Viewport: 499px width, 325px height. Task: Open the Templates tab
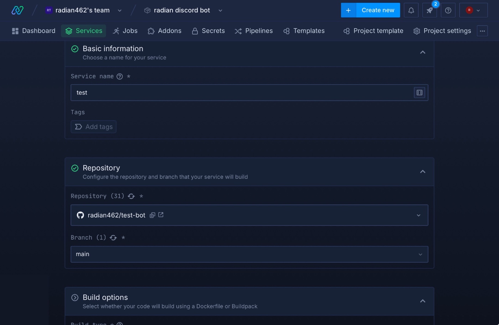[304, 31]
